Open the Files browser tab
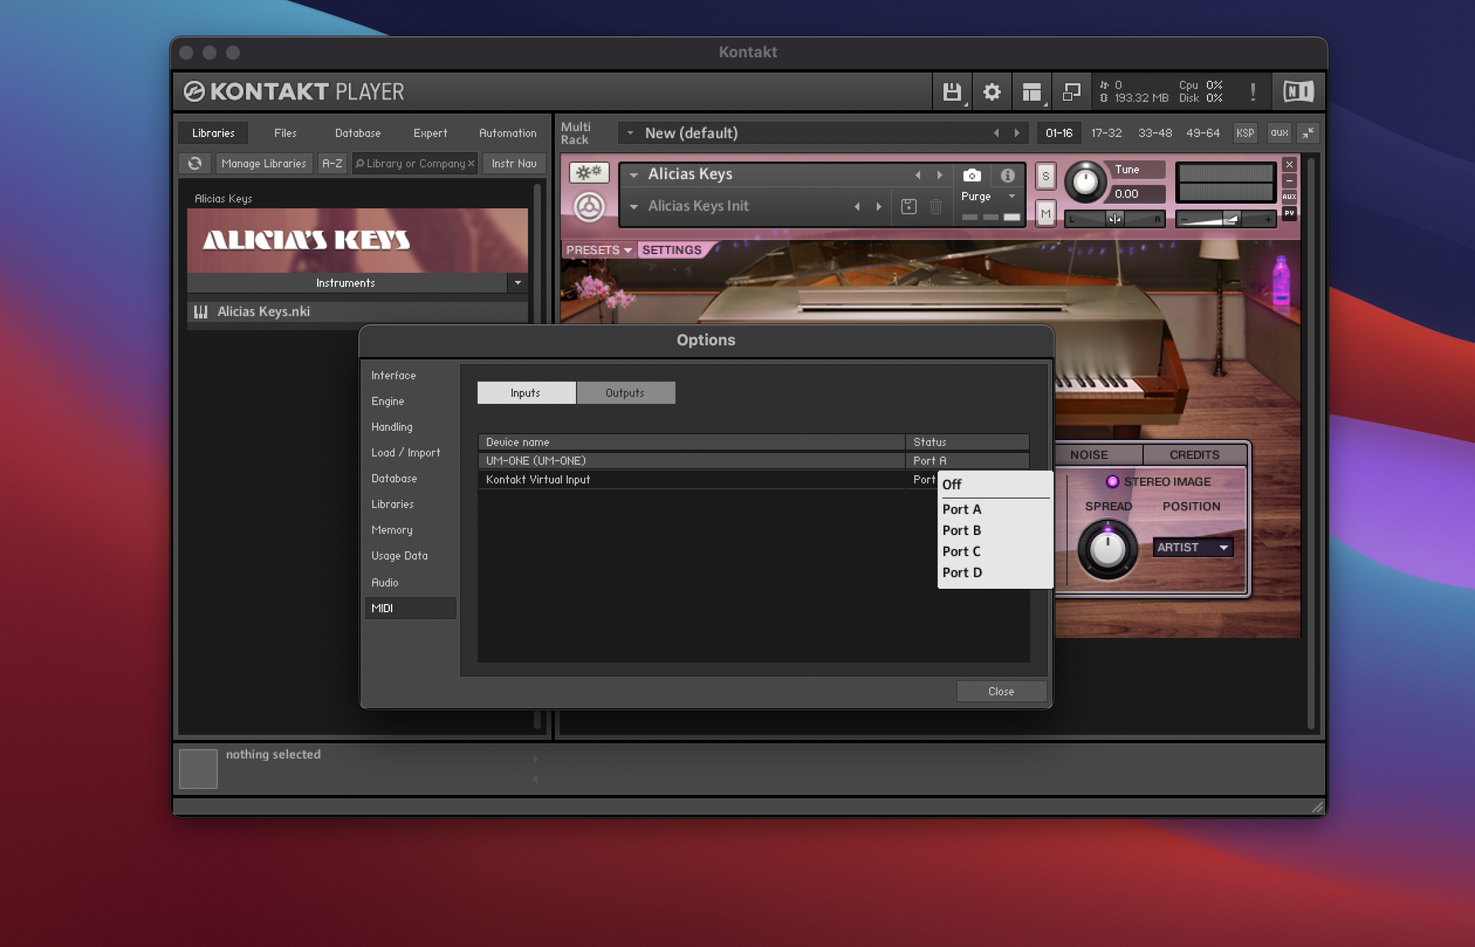The width and height of the screenshot is (1475, 947). coord(285,133)
